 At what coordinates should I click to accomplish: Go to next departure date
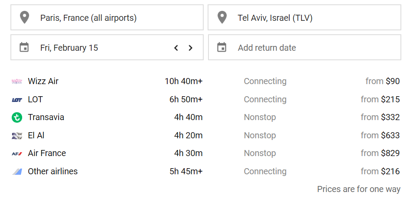[190, 48]
